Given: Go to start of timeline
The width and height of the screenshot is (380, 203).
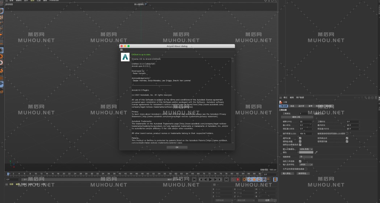Looking at the screenshot, I should pyautogui.click(x=194, y=180).
